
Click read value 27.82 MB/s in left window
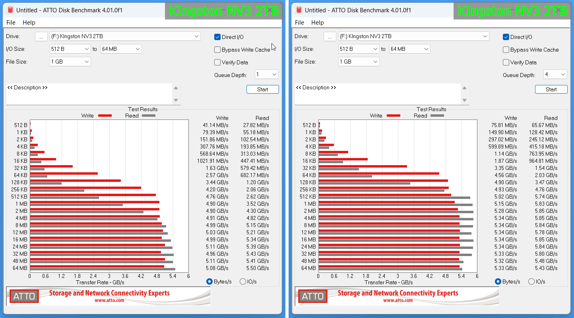256,125
